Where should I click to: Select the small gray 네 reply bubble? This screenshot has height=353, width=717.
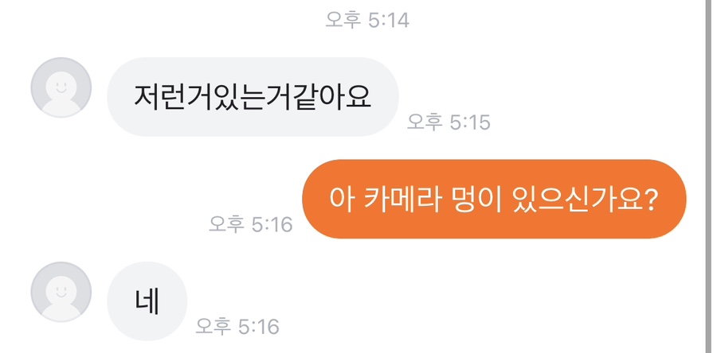pos(147,301)
